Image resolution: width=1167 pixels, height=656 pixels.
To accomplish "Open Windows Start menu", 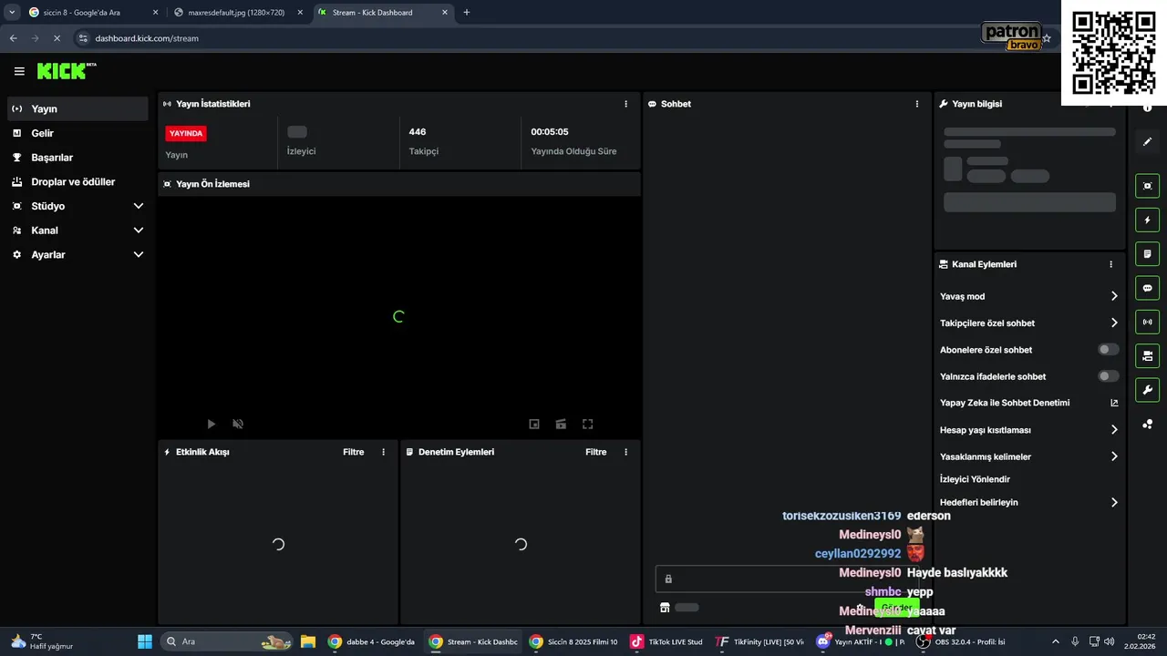I will (x=144, y=641).
